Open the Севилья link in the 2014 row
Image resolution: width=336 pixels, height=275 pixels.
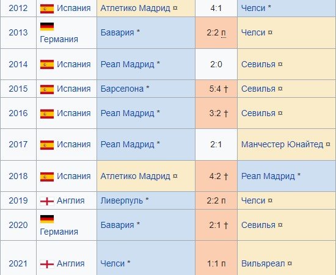click(258, 65)
